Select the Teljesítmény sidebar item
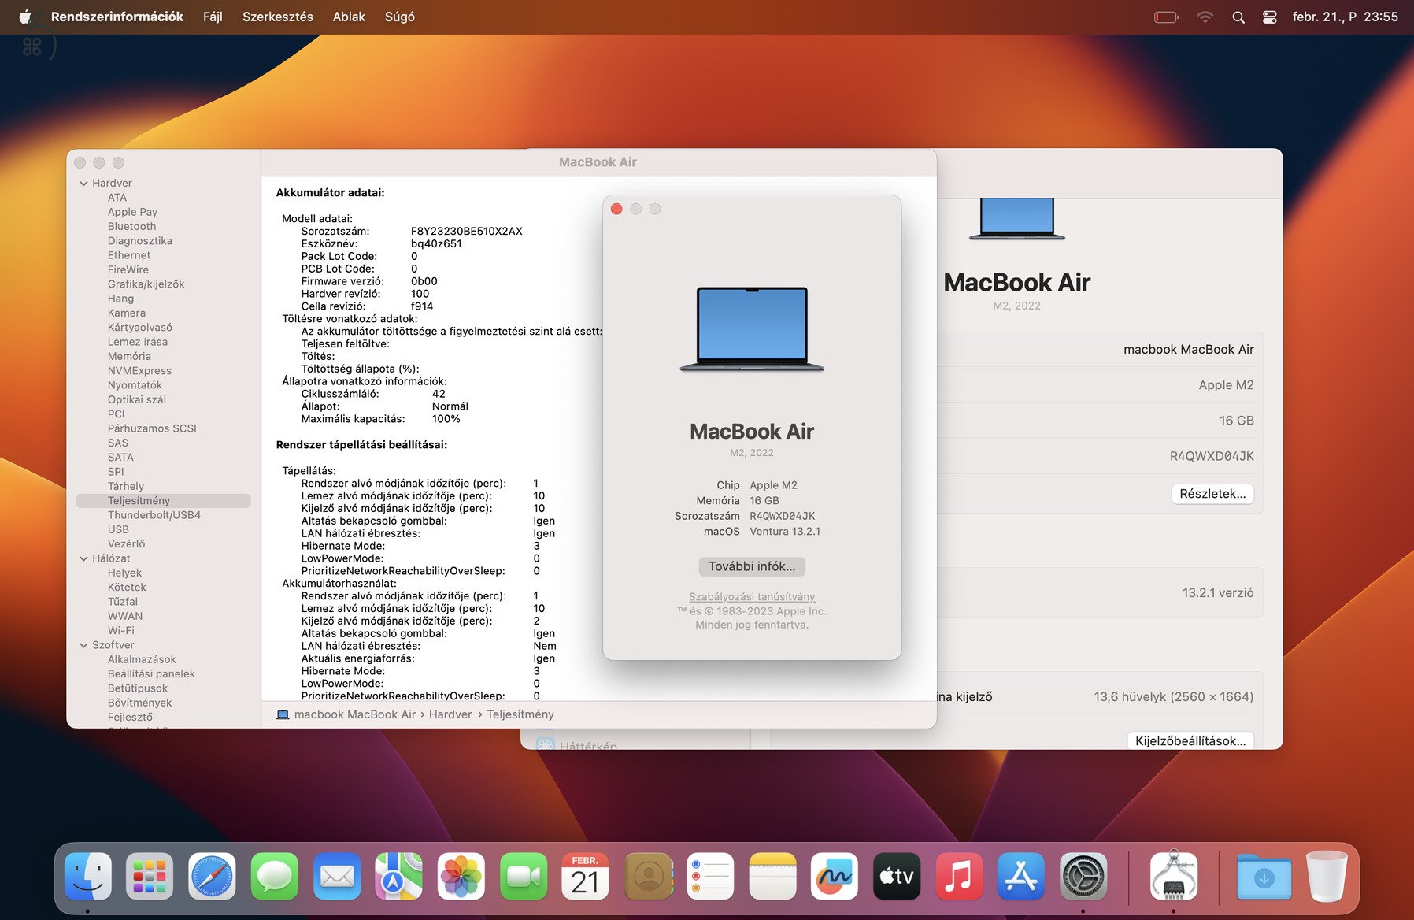 click(x=164, y=501)
